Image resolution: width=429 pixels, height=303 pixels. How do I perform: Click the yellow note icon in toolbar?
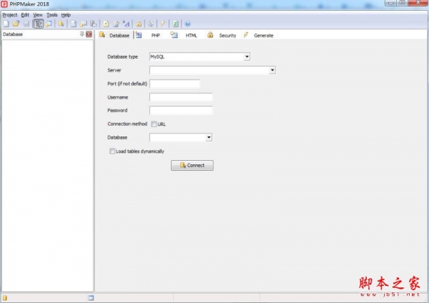pos(106,24)
